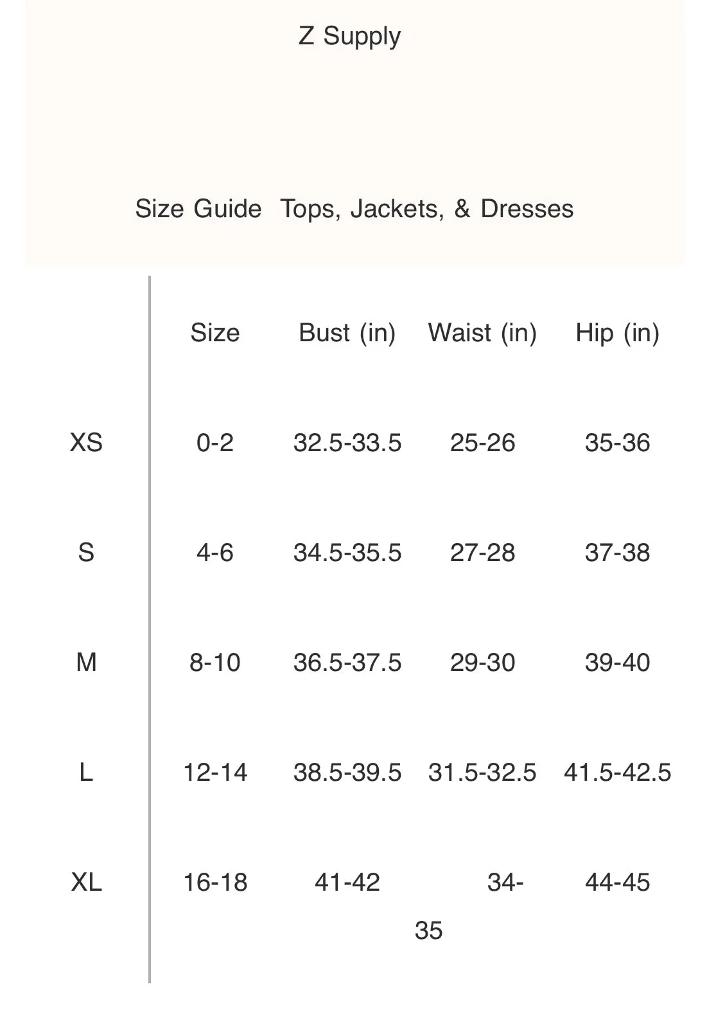Screen dimensions: 716x1027
Task: Click the 27-28 waist measurement
Action: [x=482, y=553]
